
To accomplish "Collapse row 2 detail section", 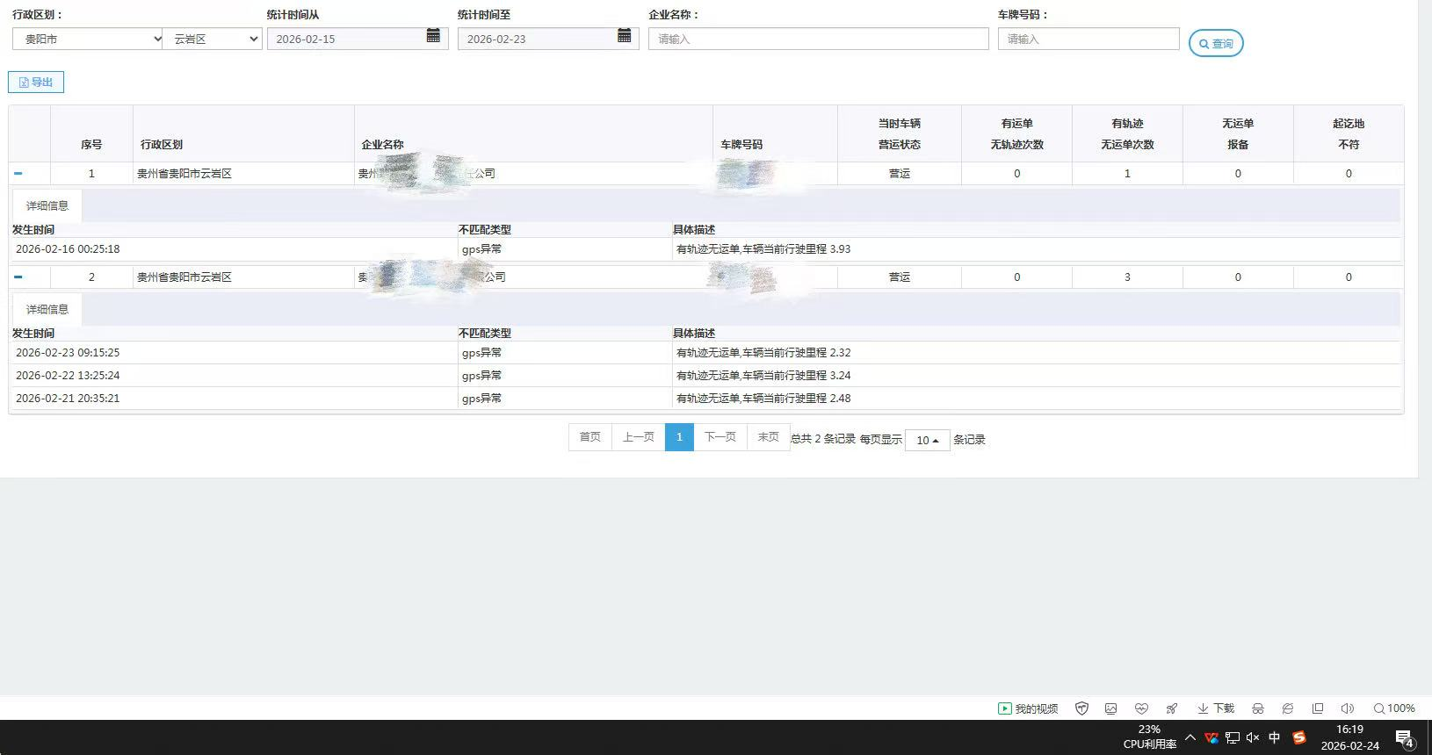I will point(18,277).
